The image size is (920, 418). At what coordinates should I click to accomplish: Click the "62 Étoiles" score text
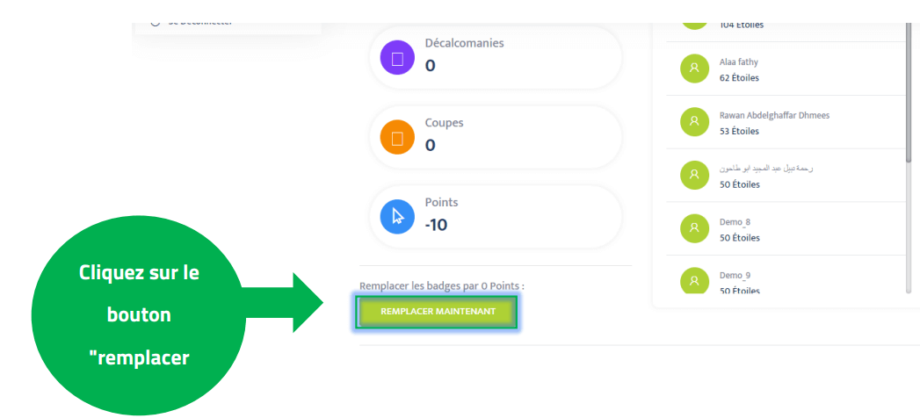tap(739, 78)
